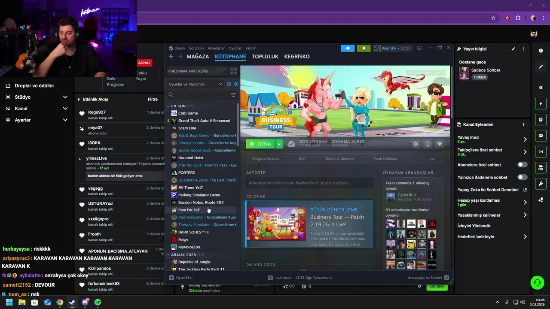Open Arkadaşlar ve Sohbet
Viewport: 550px width, 309px height.
pyautogui.click(x=428, y=278)
